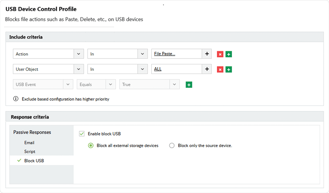Viewport: 329px width, 193px height.
Task: Click the ALL user object link
Action: (x=158, y=69)
